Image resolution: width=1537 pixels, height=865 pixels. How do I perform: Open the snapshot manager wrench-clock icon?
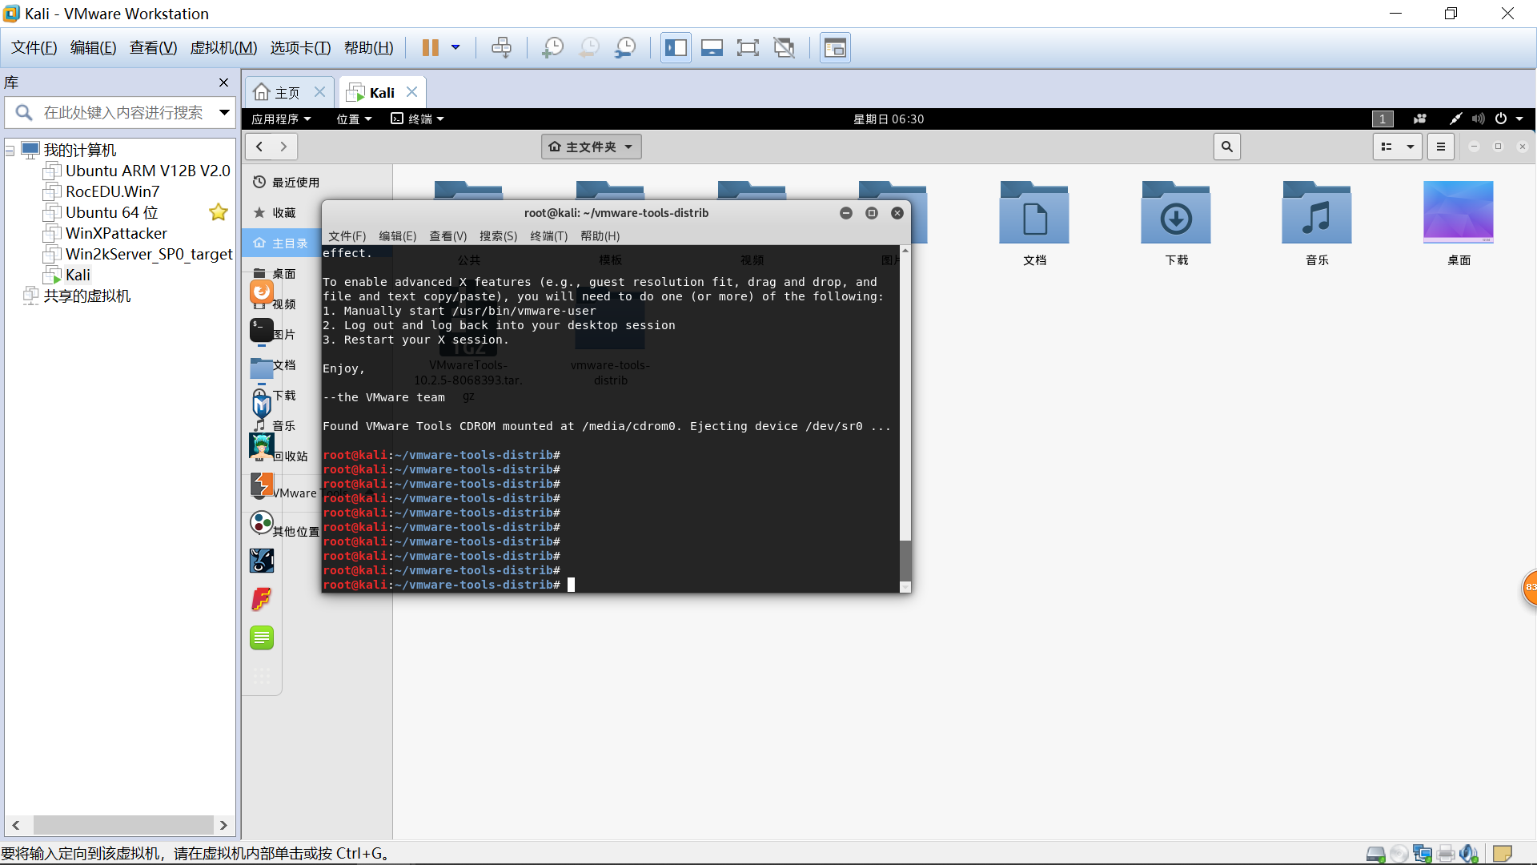(x=625, y=48)
